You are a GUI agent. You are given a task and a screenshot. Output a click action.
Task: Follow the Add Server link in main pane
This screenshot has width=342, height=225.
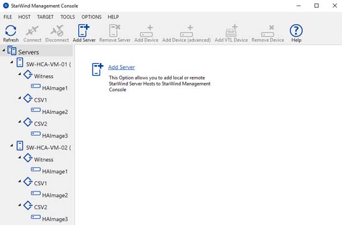coord(121,67)
